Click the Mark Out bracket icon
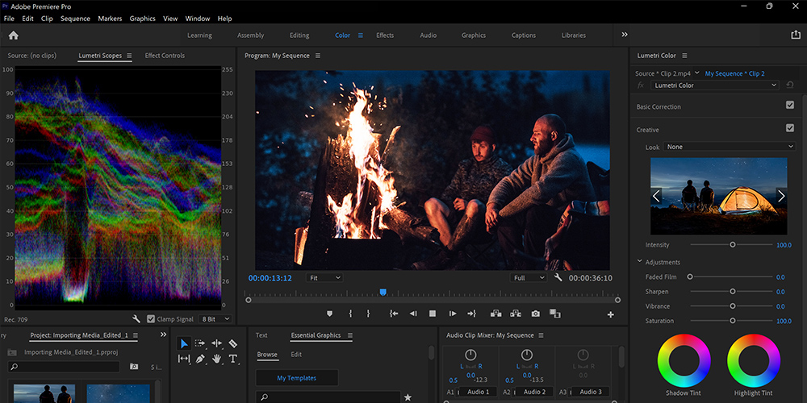This screenshot has width=807, height=403. (x=368, y=314)
